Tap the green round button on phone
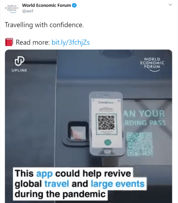178x203 pixels. (x=108, y=142)
